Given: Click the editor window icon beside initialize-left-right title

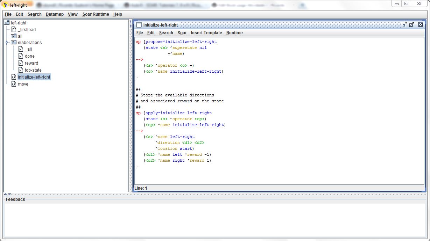Looking at the screenshot, I should coord(139,25).
